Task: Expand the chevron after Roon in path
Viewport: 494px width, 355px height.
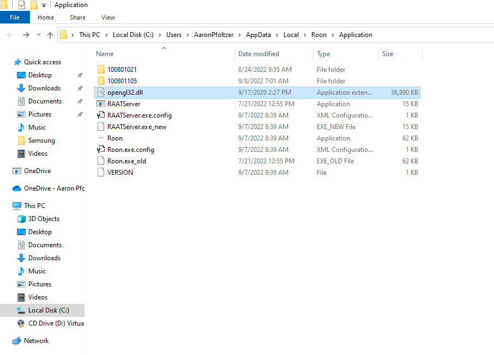Action: [333, 35]
